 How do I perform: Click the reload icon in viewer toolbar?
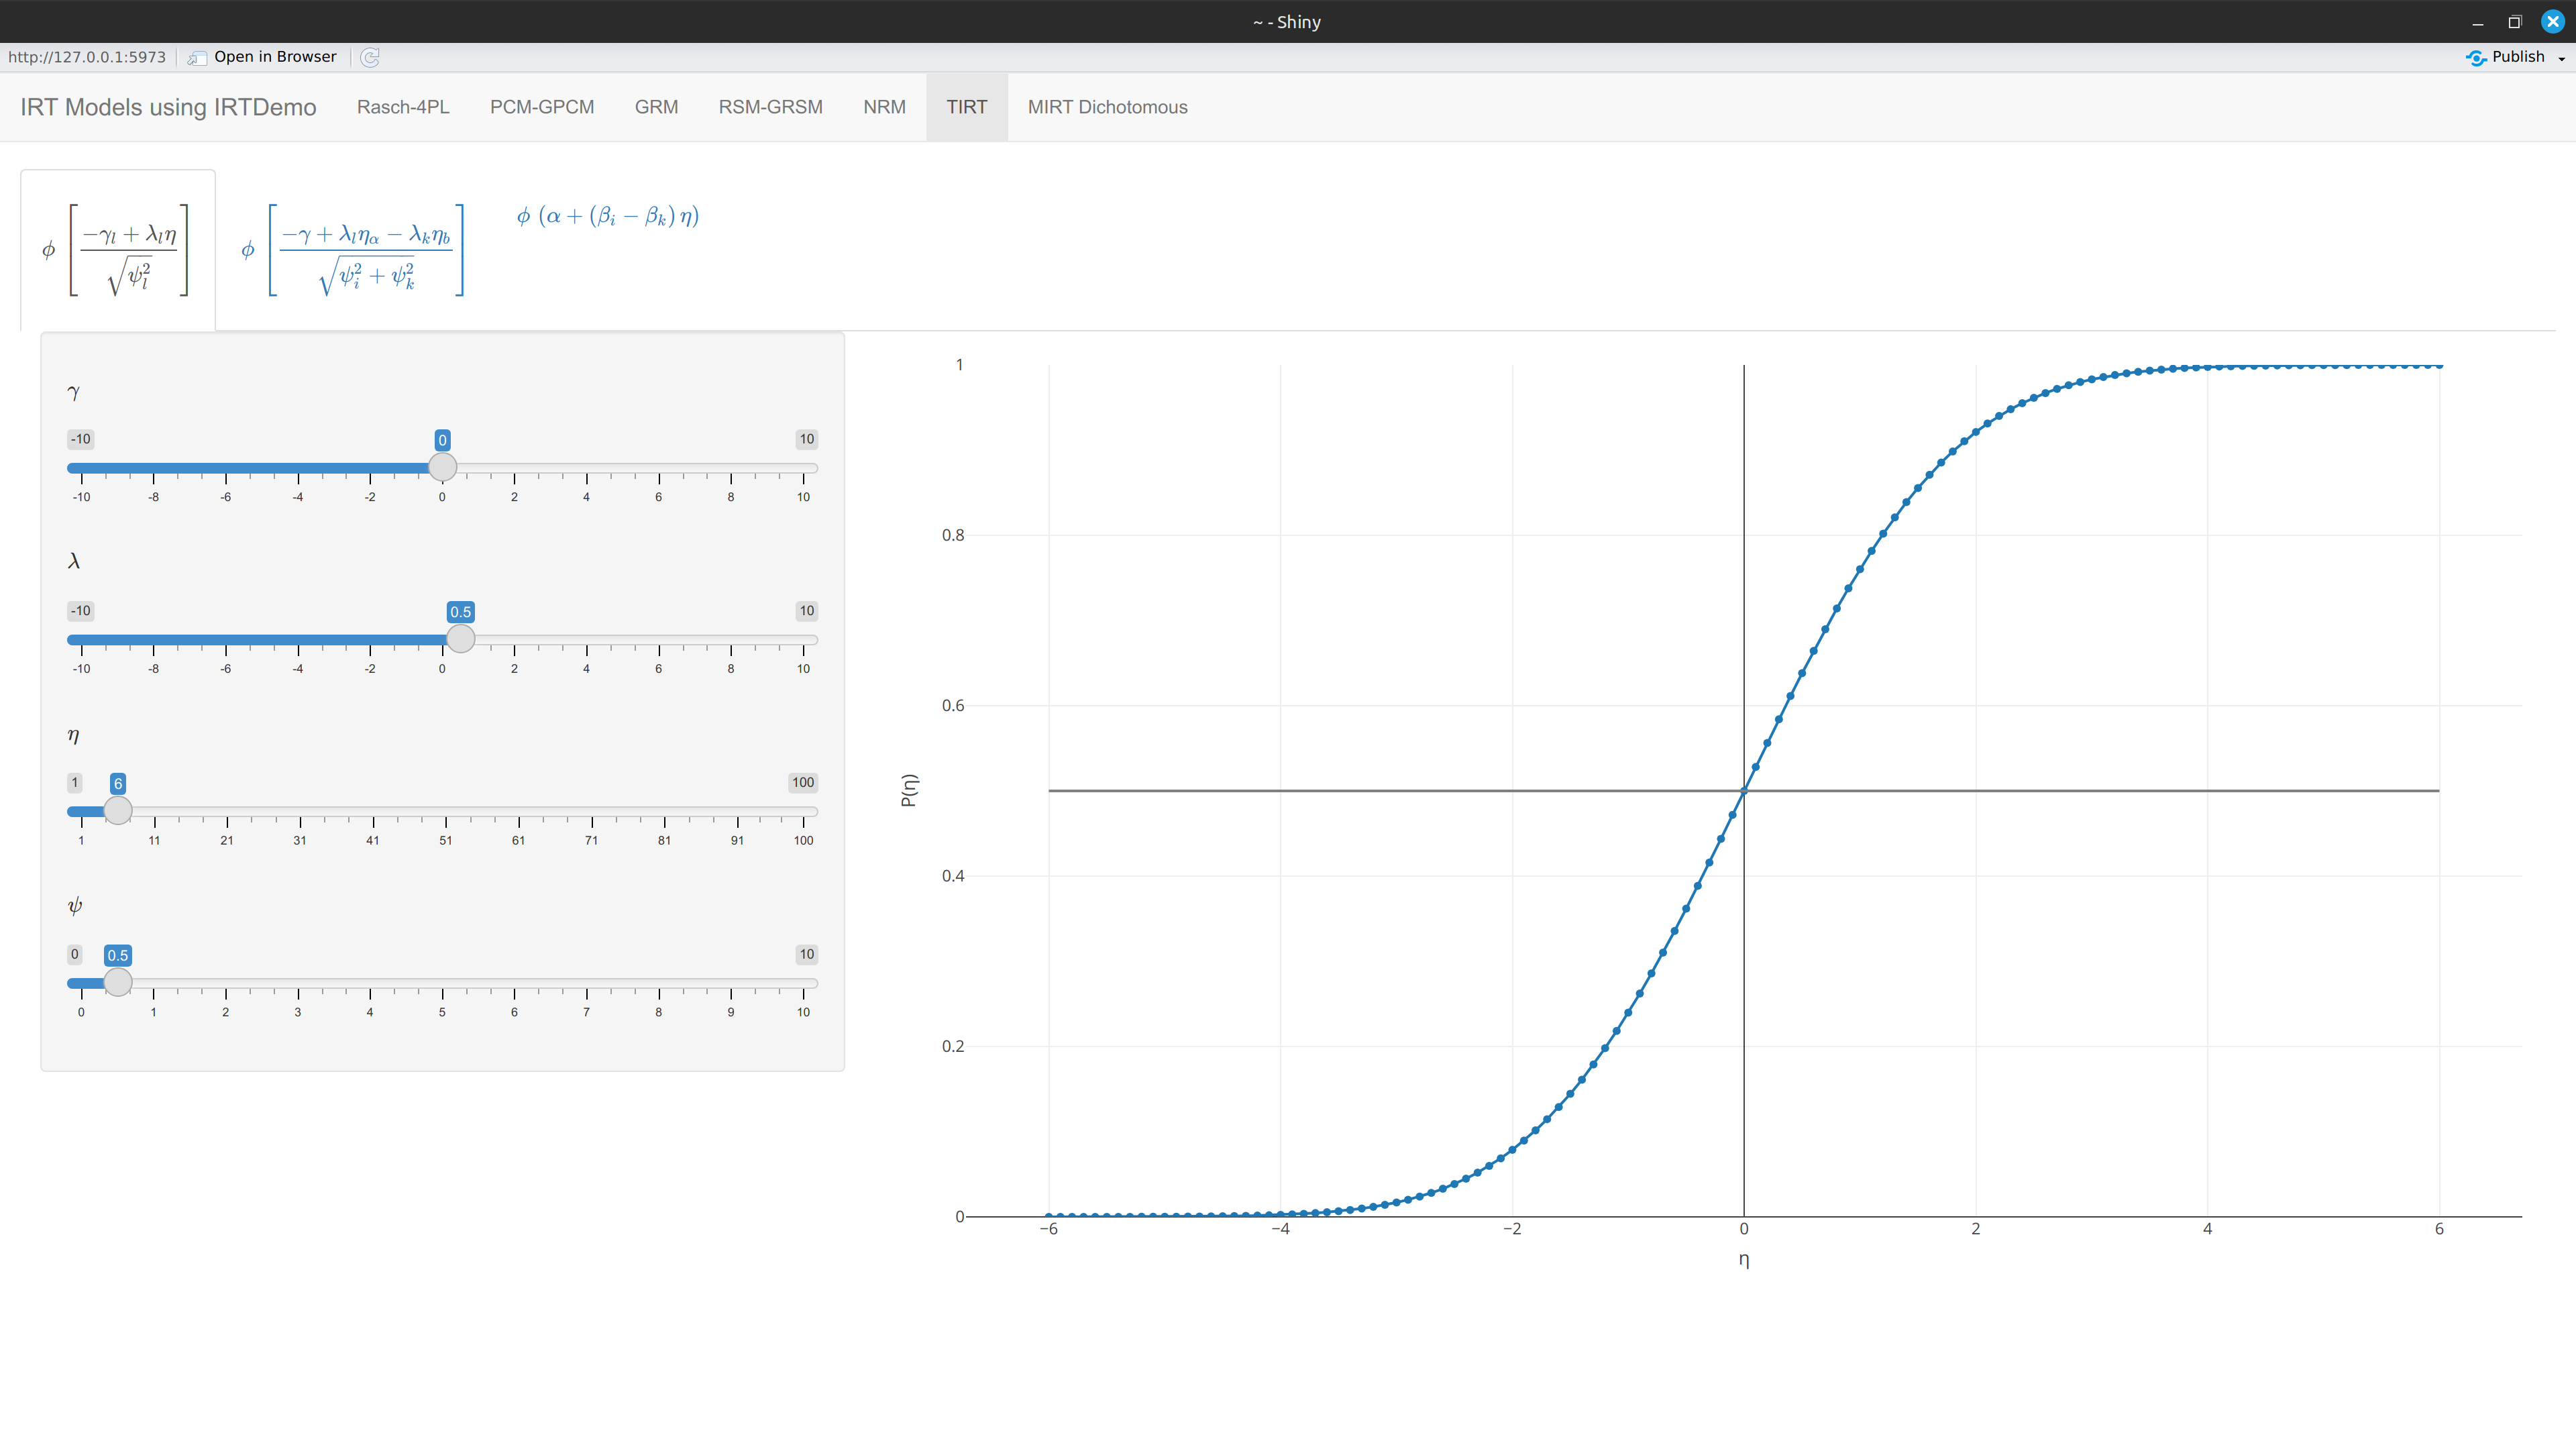click(x=370, y=57)
